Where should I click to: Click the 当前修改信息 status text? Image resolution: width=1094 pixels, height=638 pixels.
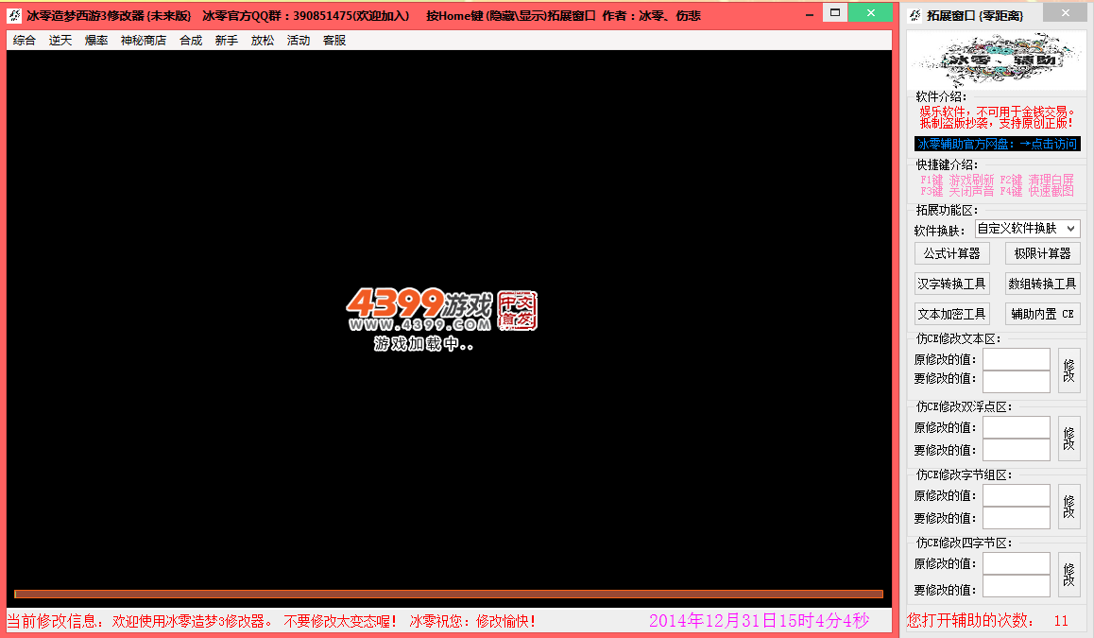pos(271,621)
